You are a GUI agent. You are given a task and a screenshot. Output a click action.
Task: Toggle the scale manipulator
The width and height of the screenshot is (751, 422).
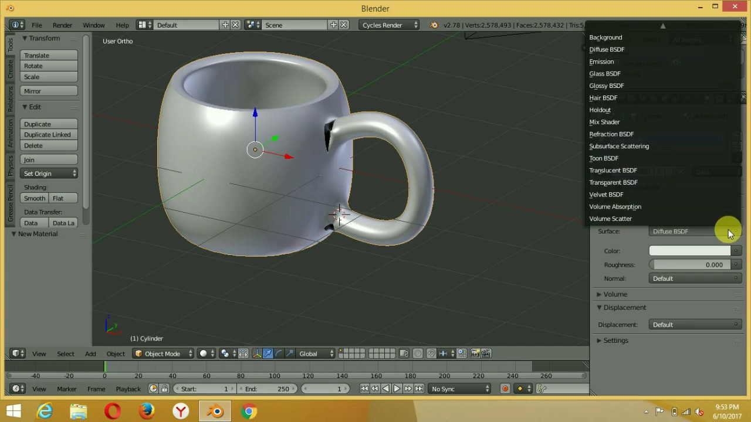(x=289, y=353)
